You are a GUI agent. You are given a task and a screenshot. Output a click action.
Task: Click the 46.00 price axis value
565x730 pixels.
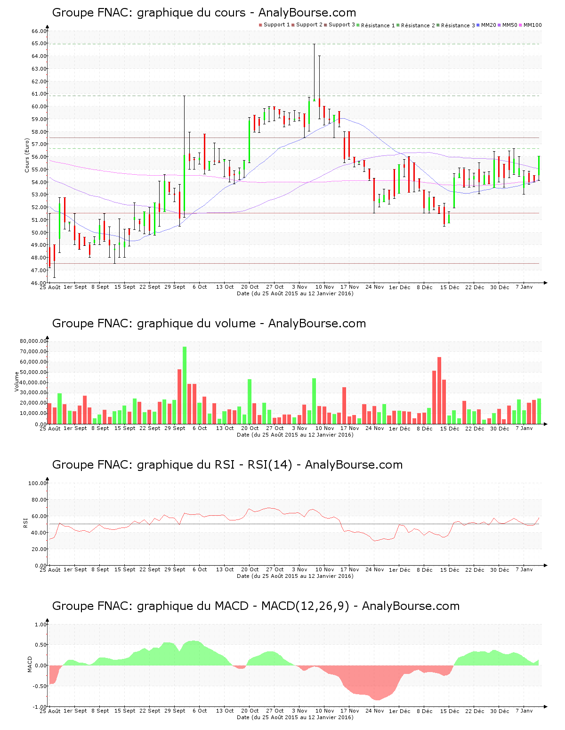pyautogui.click(x=39, y=283)
